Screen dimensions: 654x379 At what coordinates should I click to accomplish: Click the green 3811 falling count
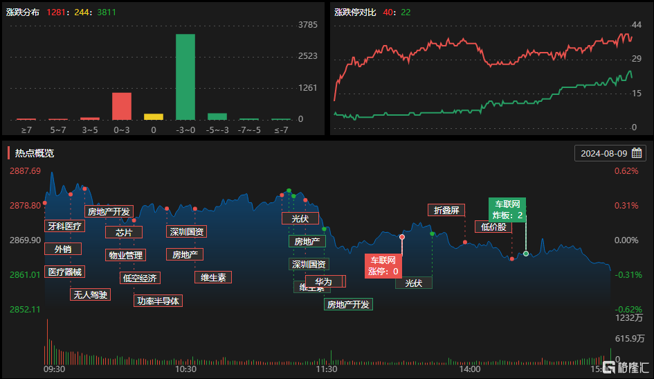[x=107, y=12]
